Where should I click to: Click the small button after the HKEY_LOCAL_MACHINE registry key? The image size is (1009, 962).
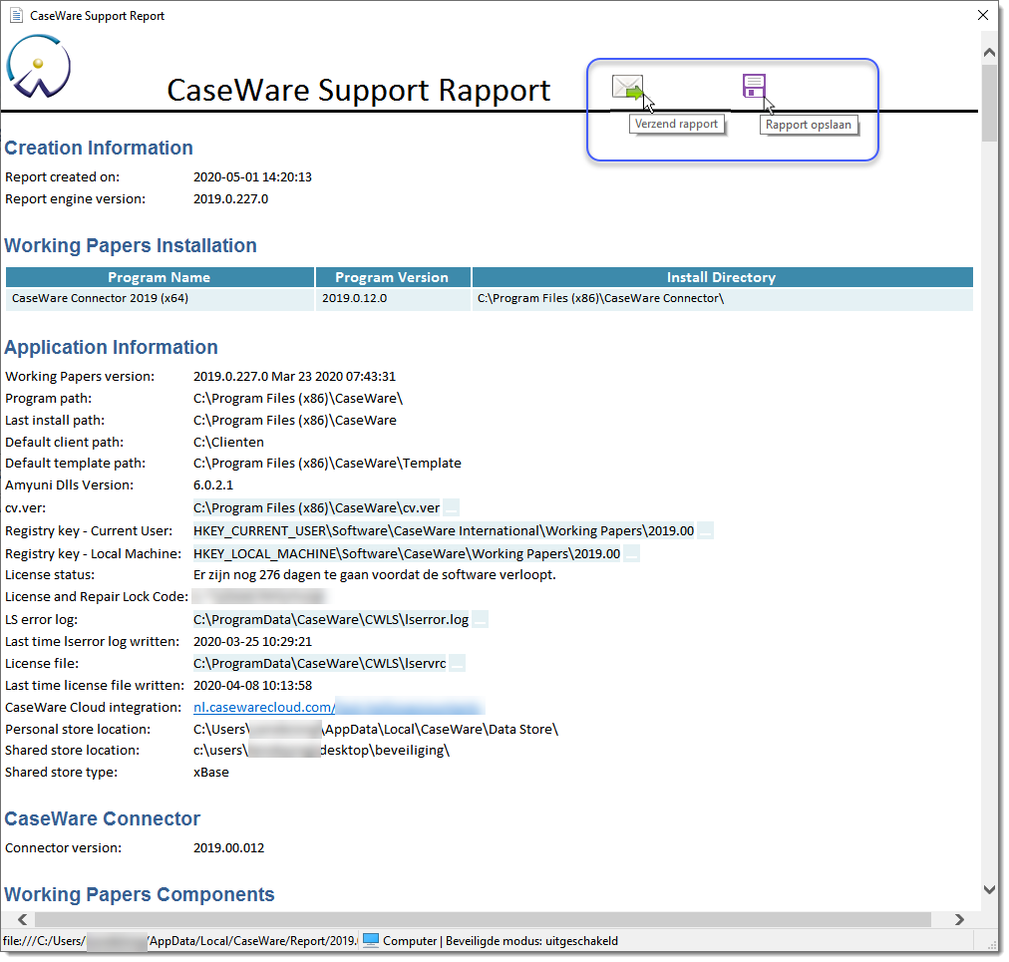coord(631,553)
